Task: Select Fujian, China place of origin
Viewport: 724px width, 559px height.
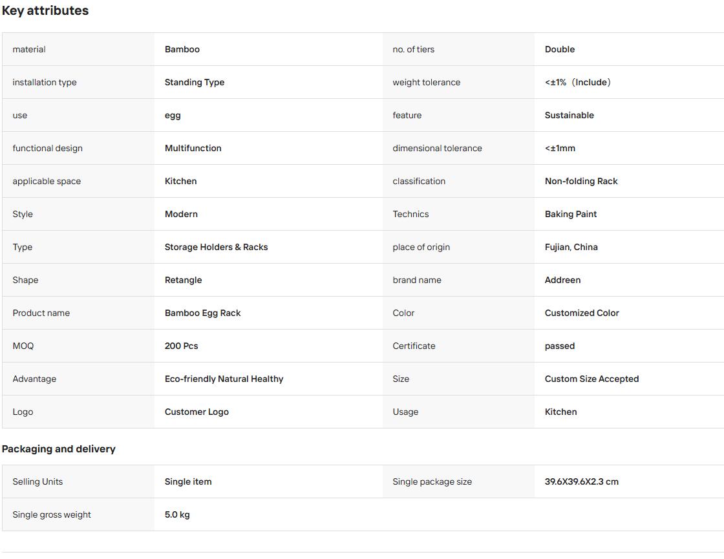Action: [x=571, y=247]
